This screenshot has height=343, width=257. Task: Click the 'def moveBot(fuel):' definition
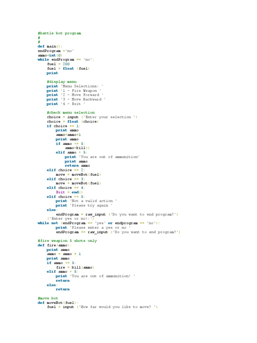58,303
